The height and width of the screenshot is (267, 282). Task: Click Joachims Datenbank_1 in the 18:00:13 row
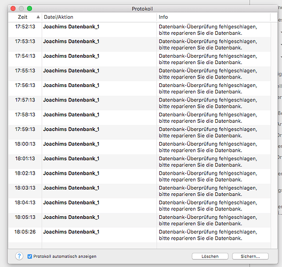tap(71, 144)
